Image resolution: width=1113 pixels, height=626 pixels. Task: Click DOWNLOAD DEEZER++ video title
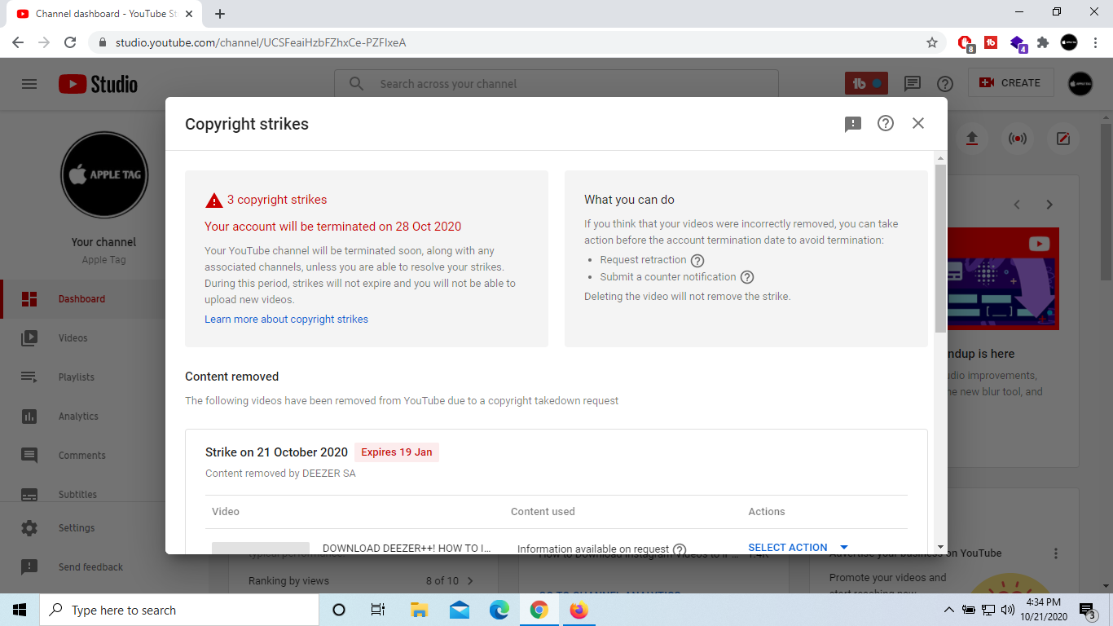tap(407, 549)
